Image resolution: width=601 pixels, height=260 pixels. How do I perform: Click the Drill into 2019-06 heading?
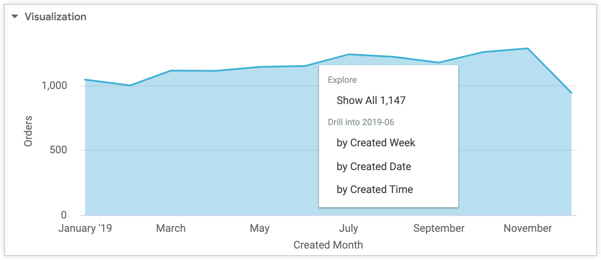click(x=360, y=122)
